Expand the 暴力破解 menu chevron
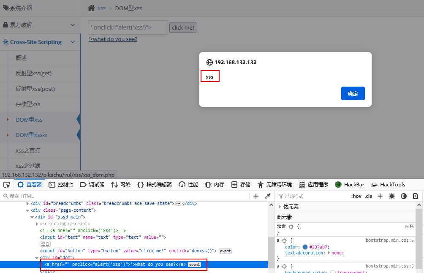Image resolution: width=424 pixels, height=273 pixels. pos(73,25)
